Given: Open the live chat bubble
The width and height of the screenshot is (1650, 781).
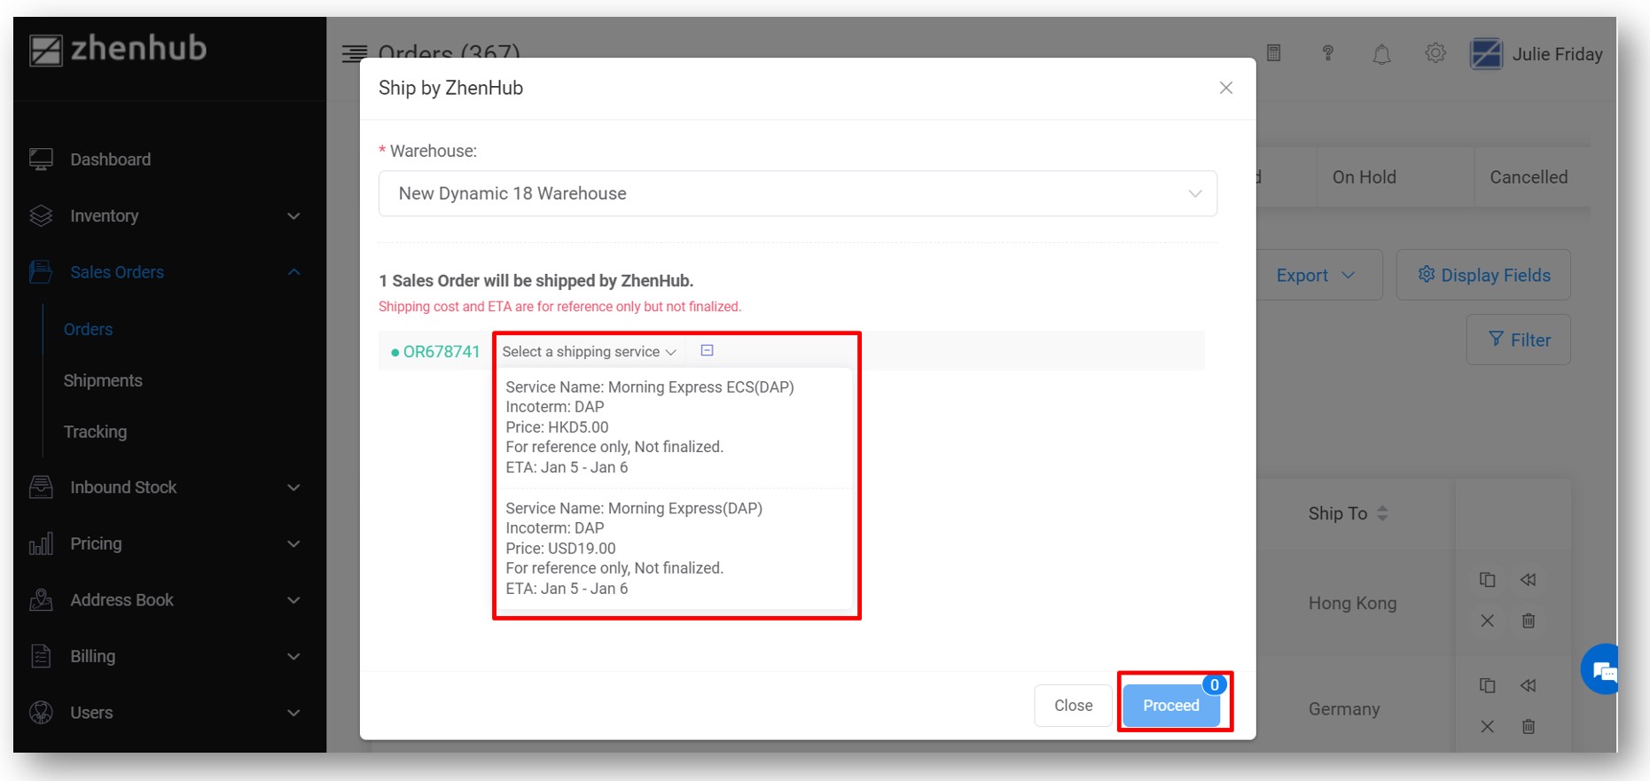Looking at the screenshot, I should click(x=1601, y=669).
